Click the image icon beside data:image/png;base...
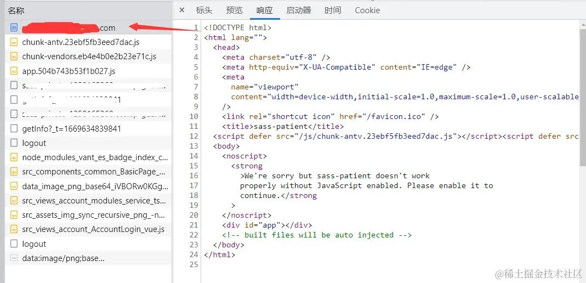The width and height of the screenshot is (586, 283). (x=14, y=258)
